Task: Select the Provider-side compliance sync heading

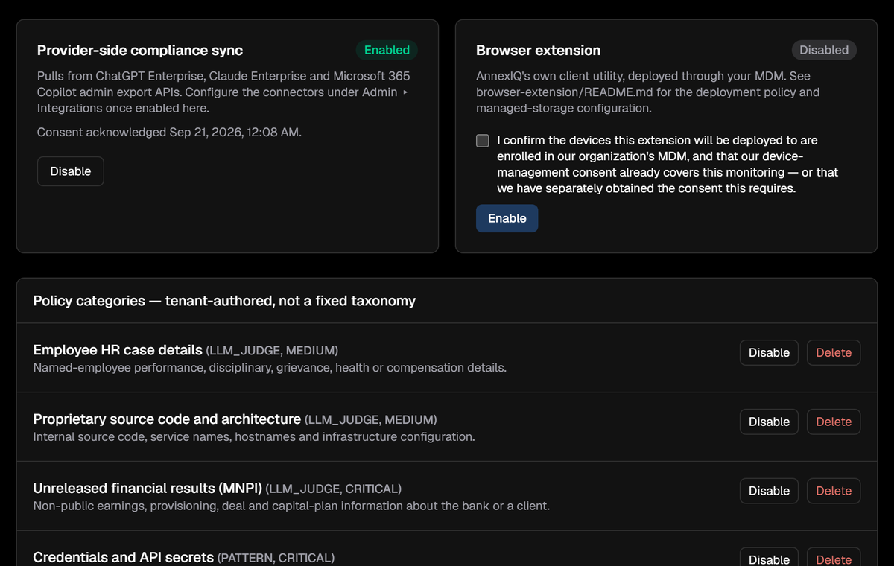Action: (140, 51)
